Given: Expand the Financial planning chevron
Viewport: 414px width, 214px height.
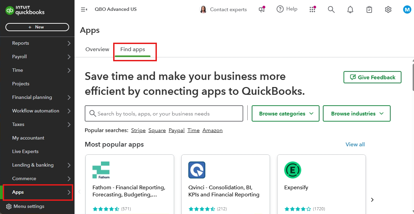Looking at the screenshot, I should 69,97.
